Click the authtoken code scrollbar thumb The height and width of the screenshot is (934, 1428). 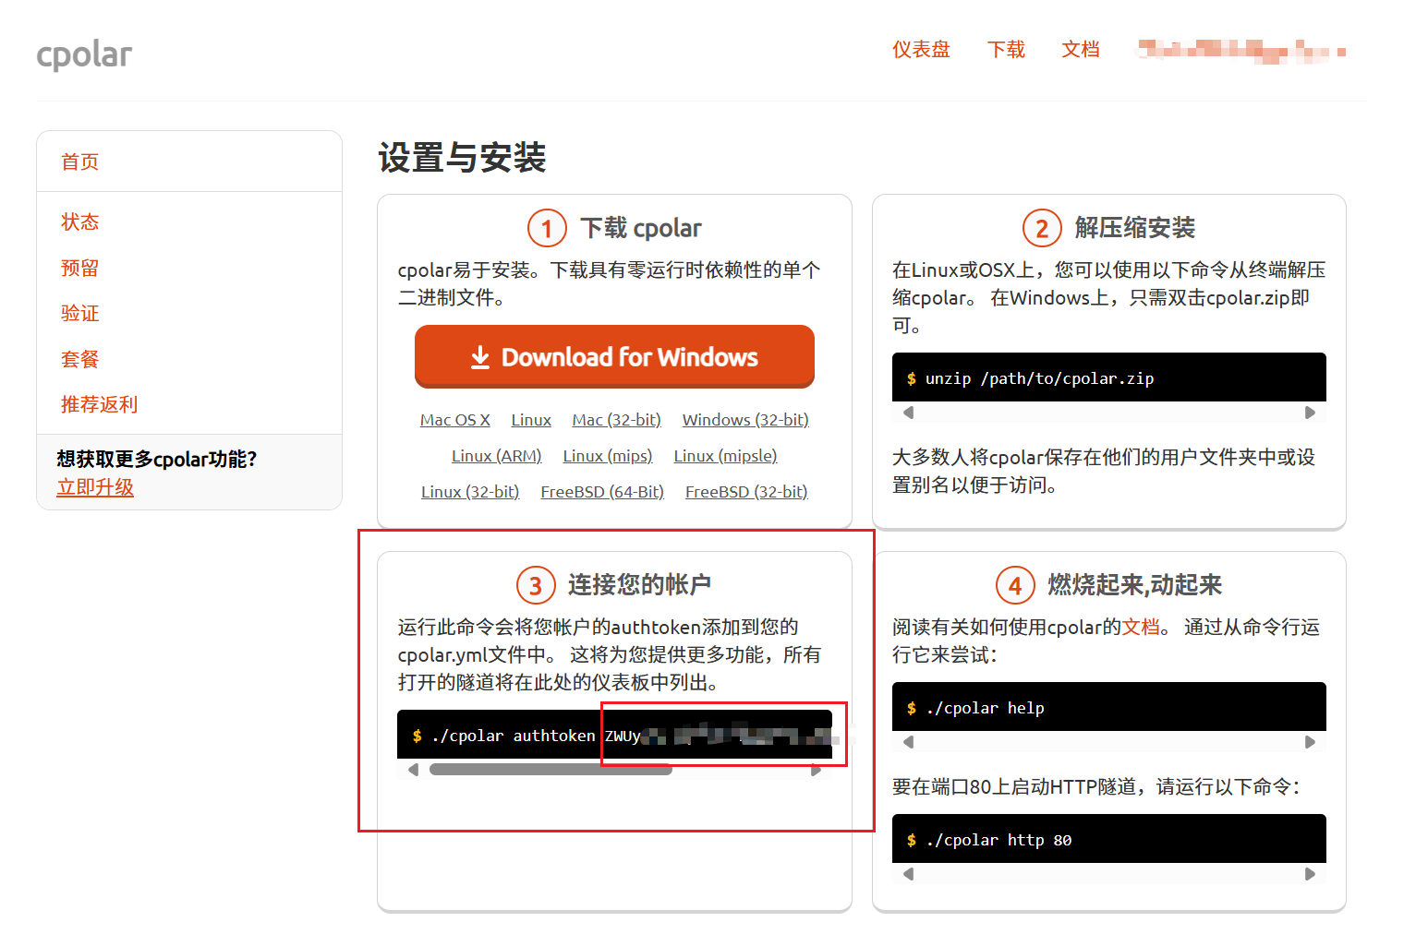coord(551,770)
